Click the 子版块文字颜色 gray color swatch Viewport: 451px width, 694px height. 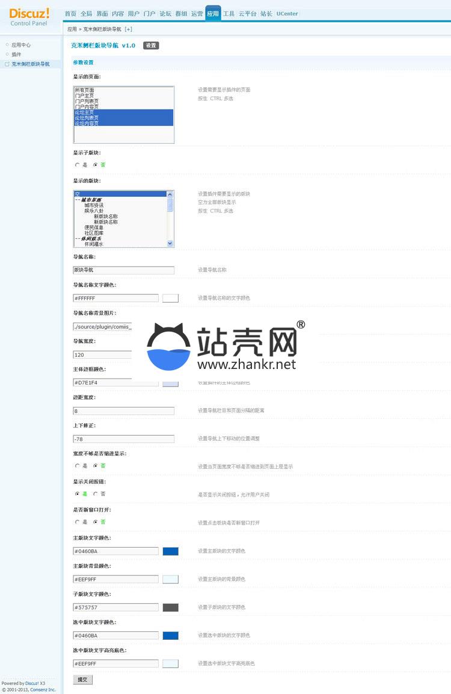click(x=170, y=607)
